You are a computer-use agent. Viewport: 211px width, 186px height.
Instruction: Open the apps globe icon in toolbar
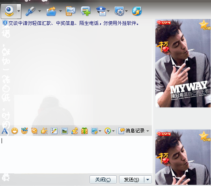[x=137, y=11]
